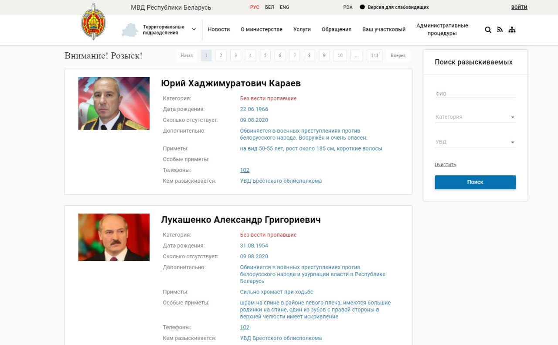Click Поиск разыскиваемых panel heading
This screenshot has width=558, height=345.
click(473, 62)
